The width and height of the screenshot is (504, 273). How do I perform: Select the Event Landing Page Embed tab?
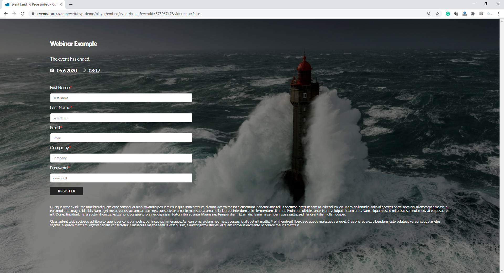point(34,4)
